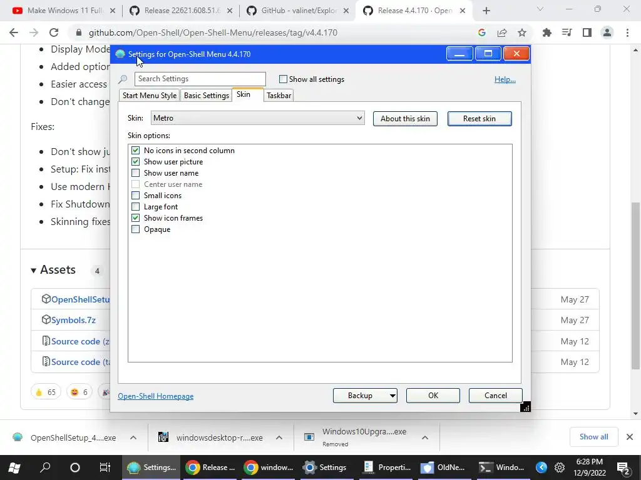Viewport: 641px width, 480px height.
Task: Open OldNe shield app in taskbar
Action: (444, 467)
